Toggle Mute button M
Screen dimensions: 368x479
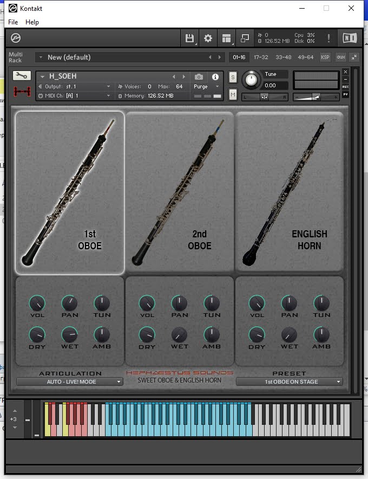click(233, 95)
